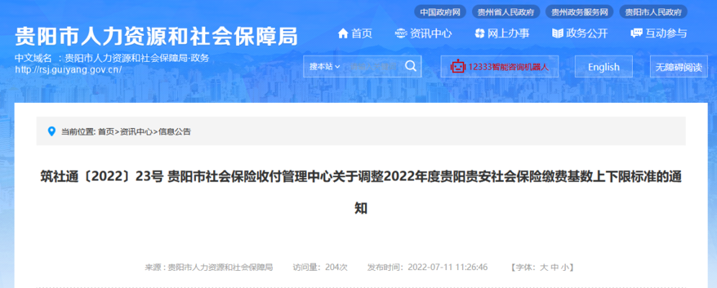
Task: Open the 贵州政务服务网 top link
Action: pyautogui.click(x=580, y=12)
